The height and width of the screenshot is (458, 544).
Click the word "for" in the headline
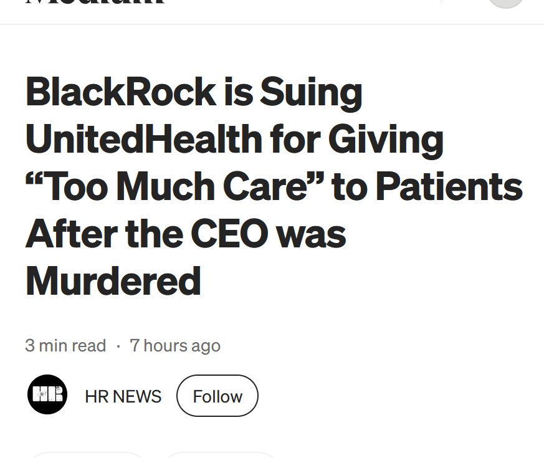(x=294, y=139)
